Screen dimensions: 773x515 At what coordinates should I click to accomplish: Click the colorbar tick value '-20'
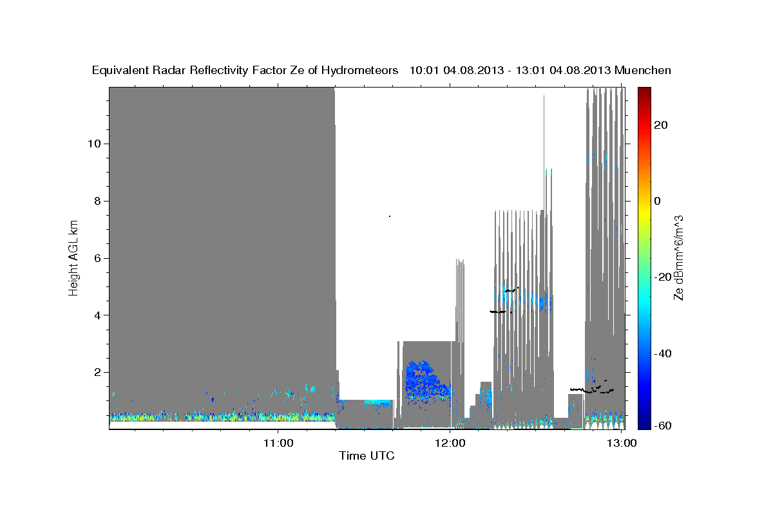click(x=663, y=277)
